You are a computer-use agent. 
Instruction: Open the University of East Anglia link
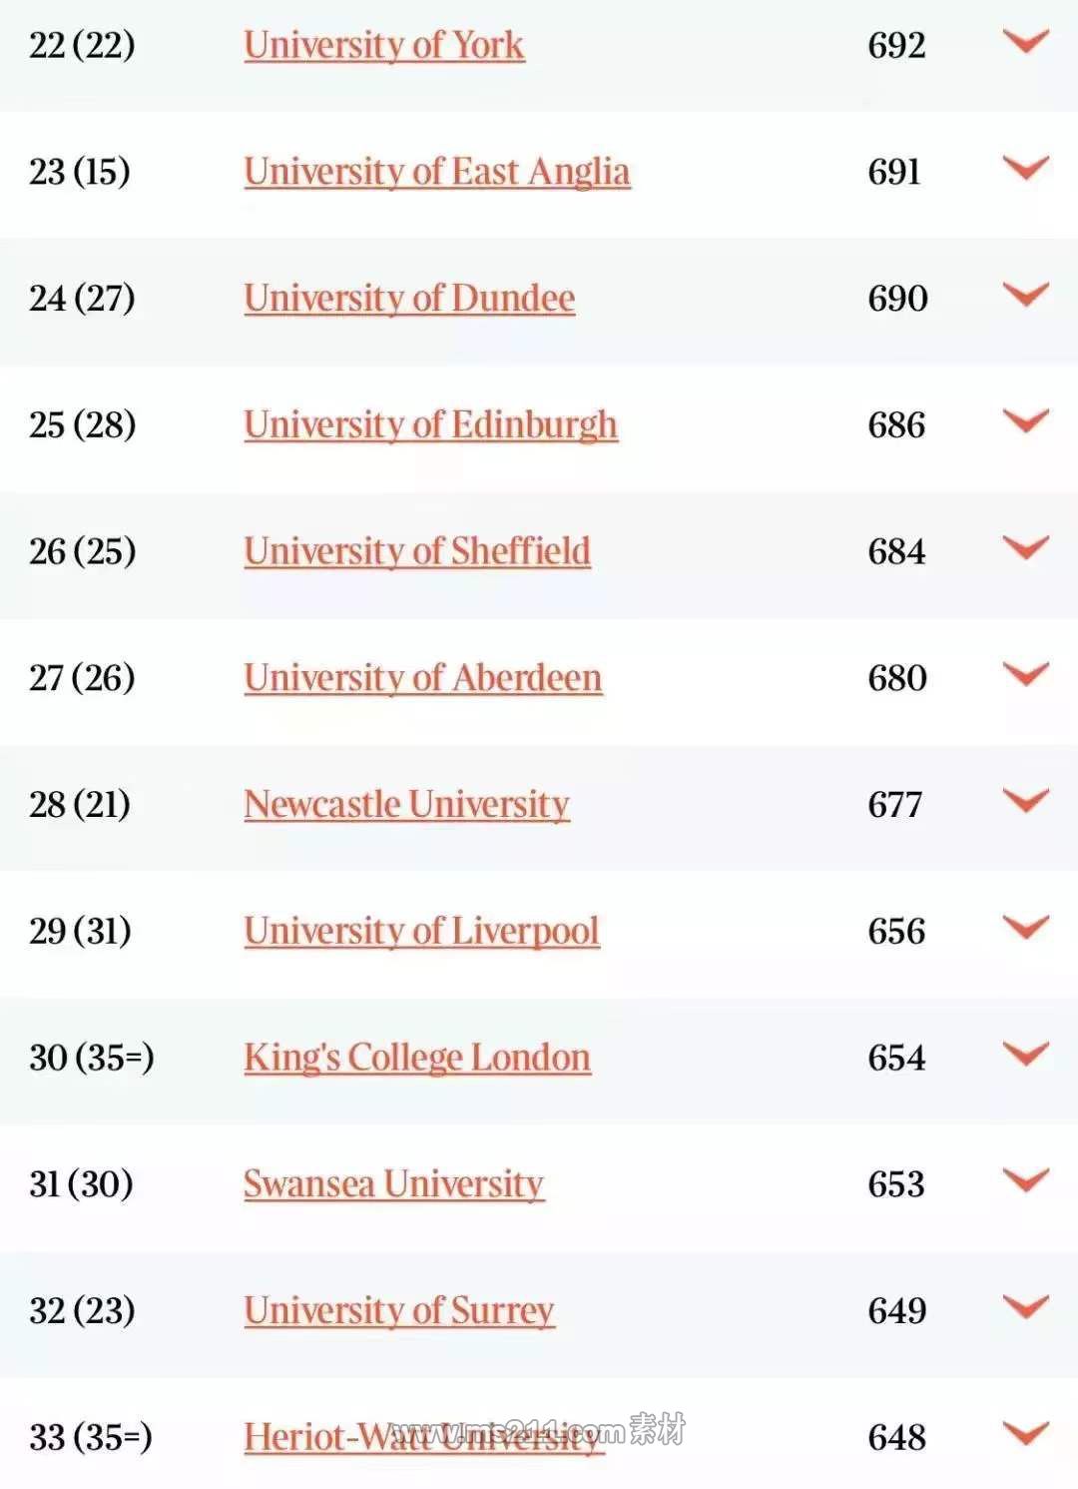(437, 172)
